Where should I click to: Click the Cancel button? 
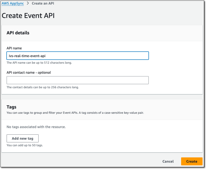168,161
